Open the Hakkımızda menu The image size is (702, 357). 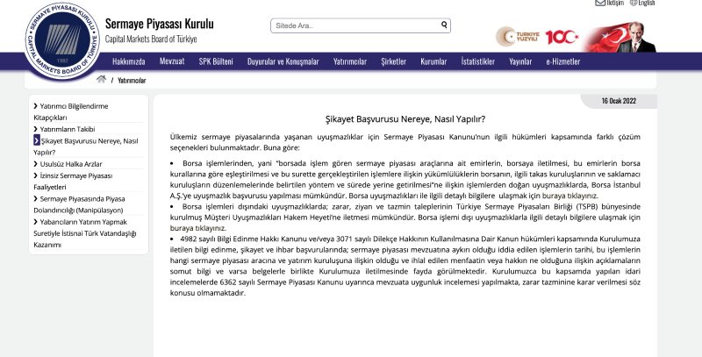tap(128, 61)
